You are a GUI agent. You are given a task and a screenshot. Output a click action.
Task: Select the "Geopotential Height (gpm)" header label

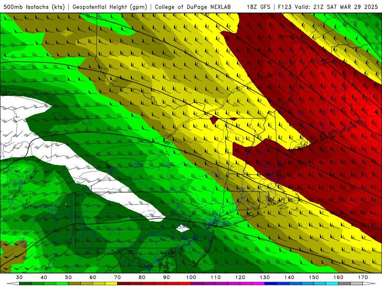pos(110,7)
